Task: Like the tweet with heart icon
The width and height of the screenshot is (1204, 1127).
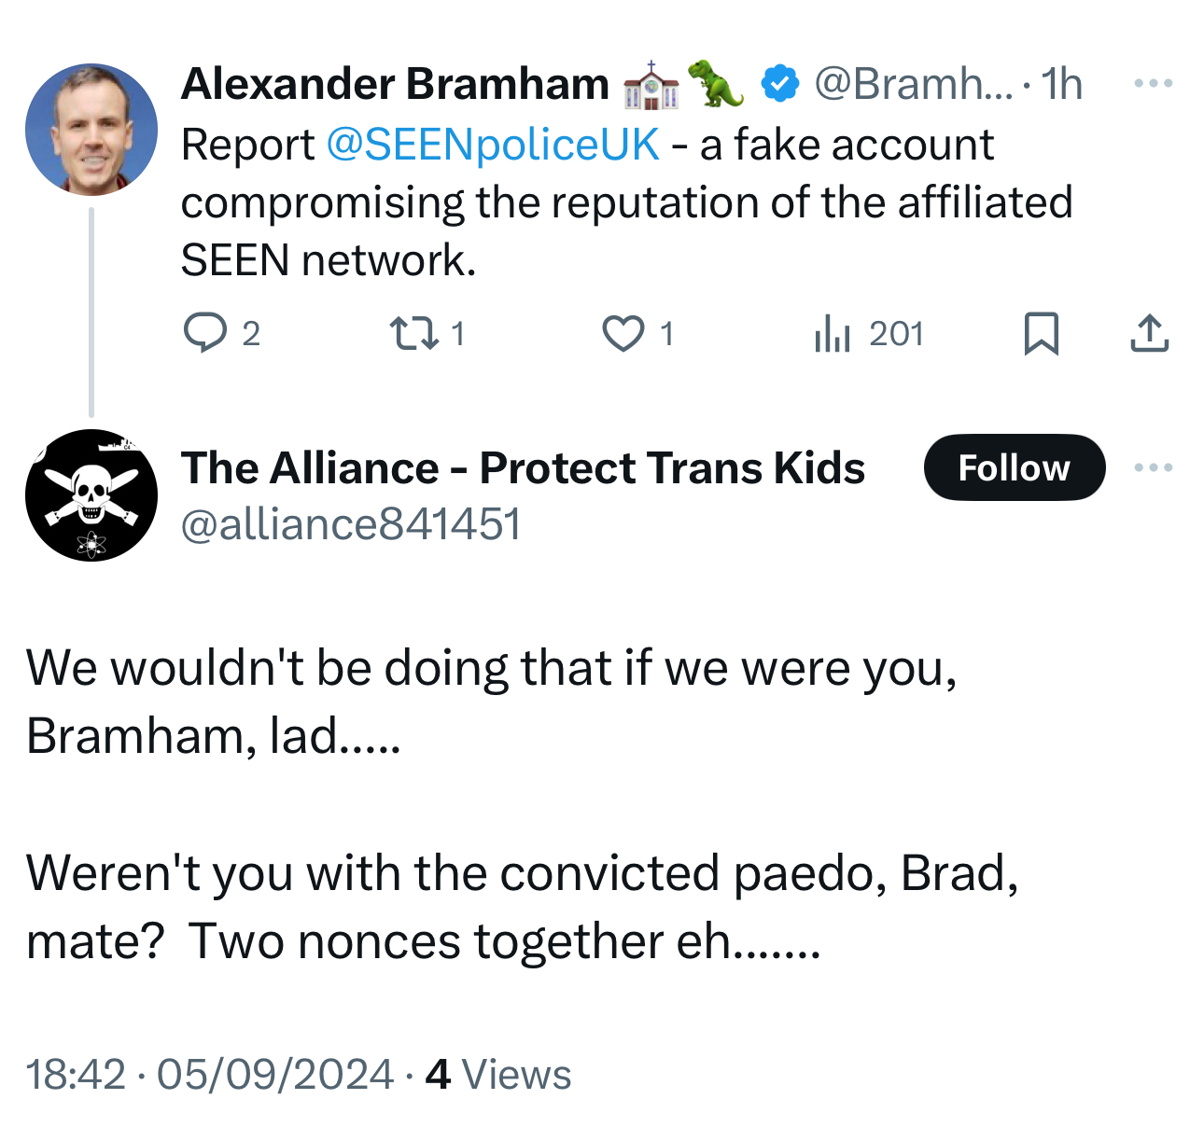Action: click(623, 333)
